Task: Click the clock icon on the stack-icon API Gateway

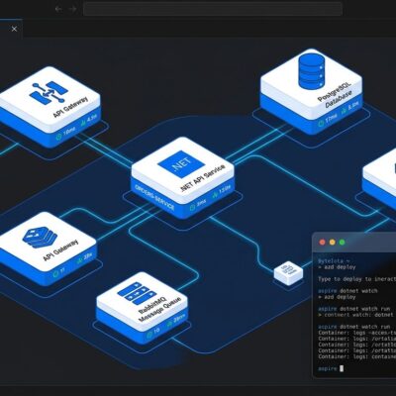Action: (55, 273)
